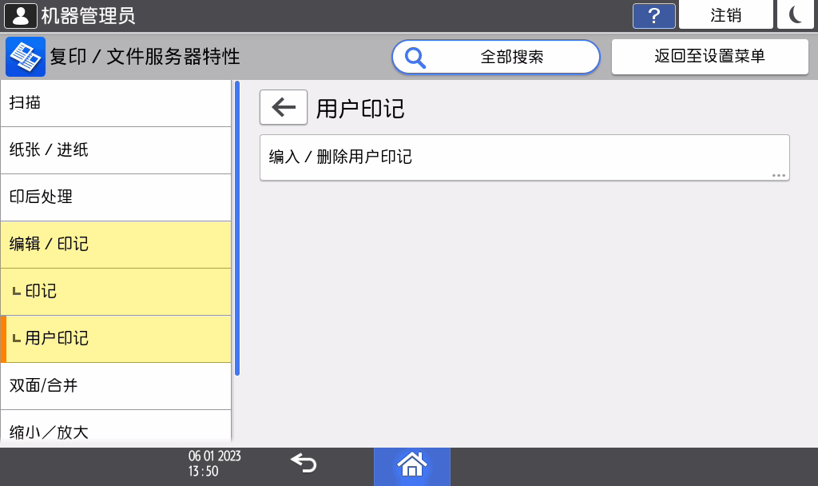Tap 注销 to log out
The image size is (818, 486).
pyautogui.click(x=725, y=15)
